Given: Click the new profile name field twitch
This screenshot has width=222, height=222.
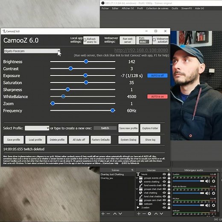Looking at the screenshot, I should tap(105, 128).
